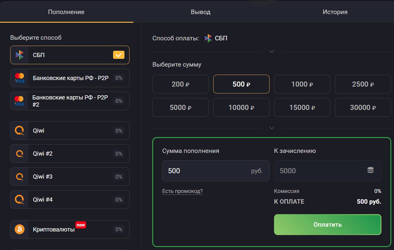This screenshot has width=394, height=250.
Task: Select Криптовалюты payment method
Action: click(70, 229)
